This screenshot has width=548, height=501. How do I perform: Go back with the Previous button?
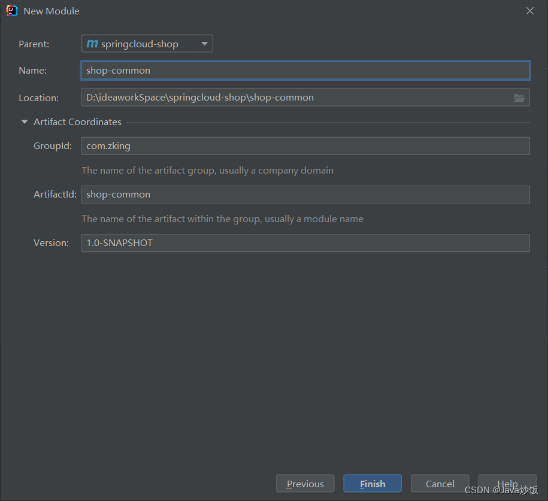305,484
